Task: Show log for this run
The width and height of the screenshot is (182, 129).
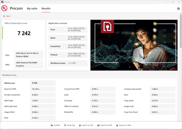Action: 70,125
